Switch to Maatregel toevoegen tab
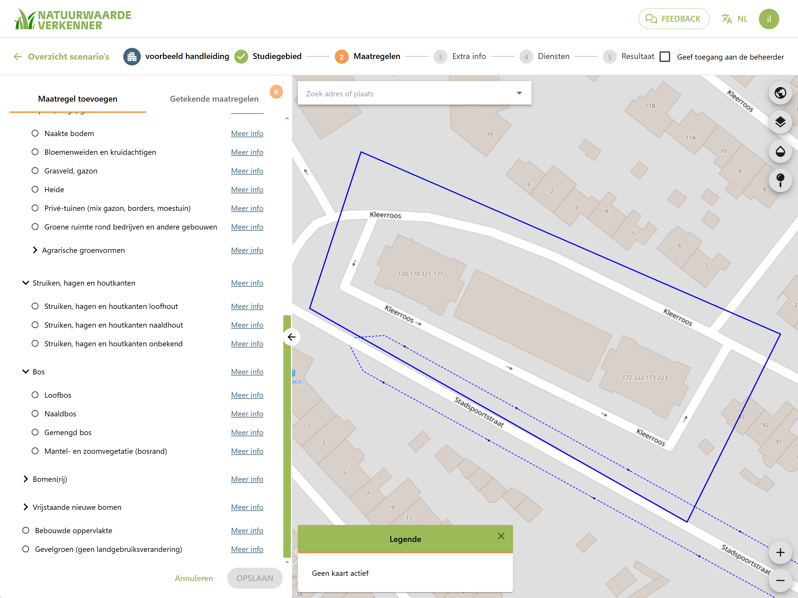This screenshot has width=798, height=598. click(x=78, y=99)
